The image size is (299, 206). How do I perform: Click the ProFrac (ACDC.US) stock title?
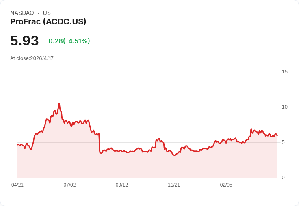click(x=48, y=21)
